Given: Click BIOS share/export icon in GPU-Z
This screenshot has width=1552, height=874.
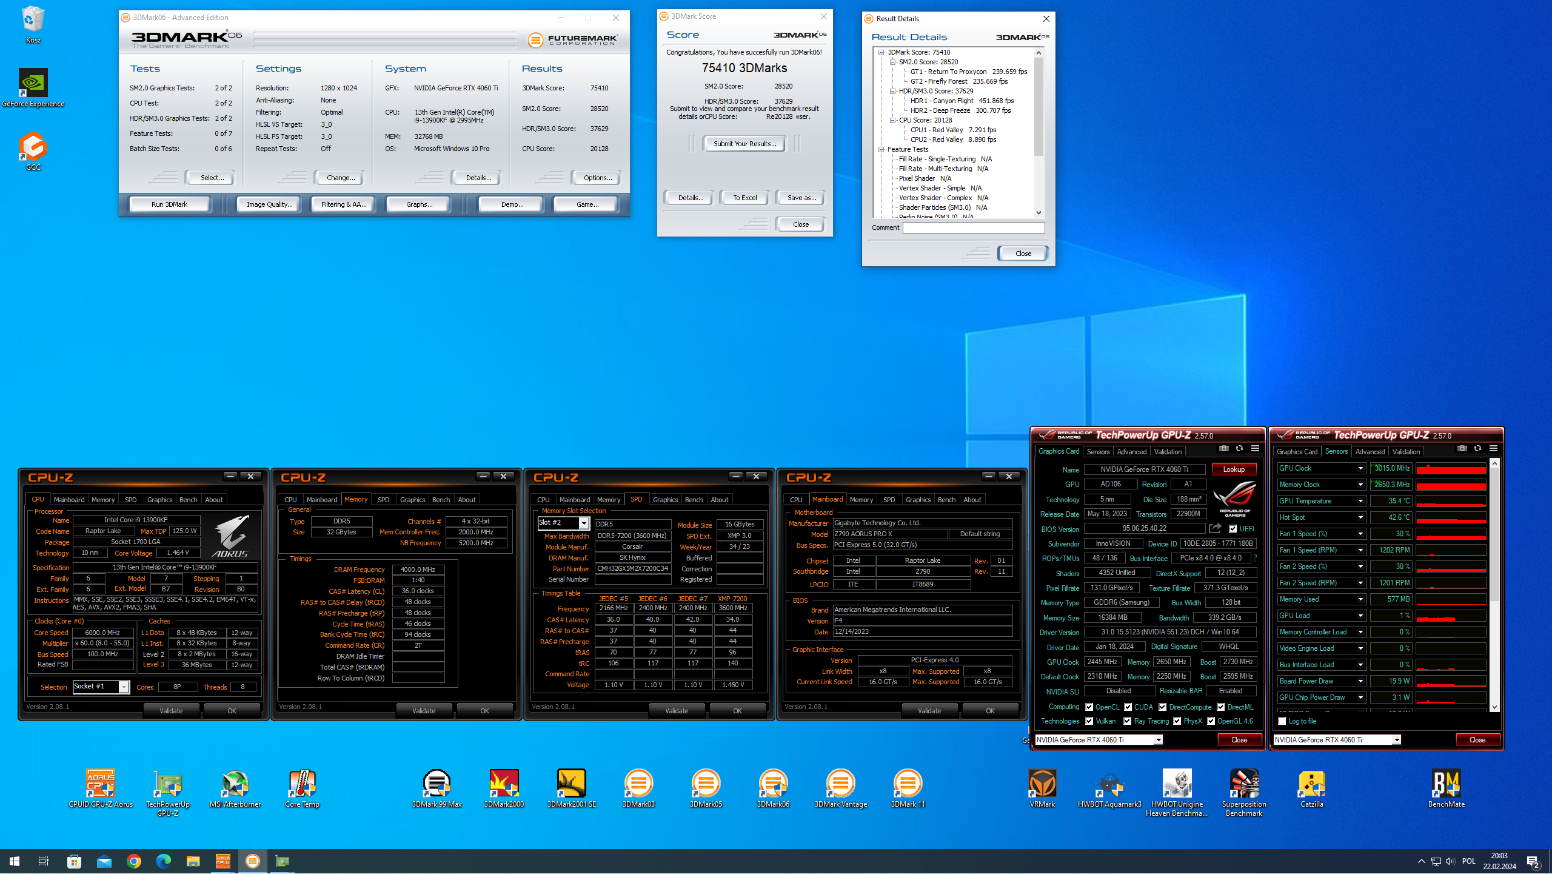Looking at the screenshot, I should [1215, 528].
